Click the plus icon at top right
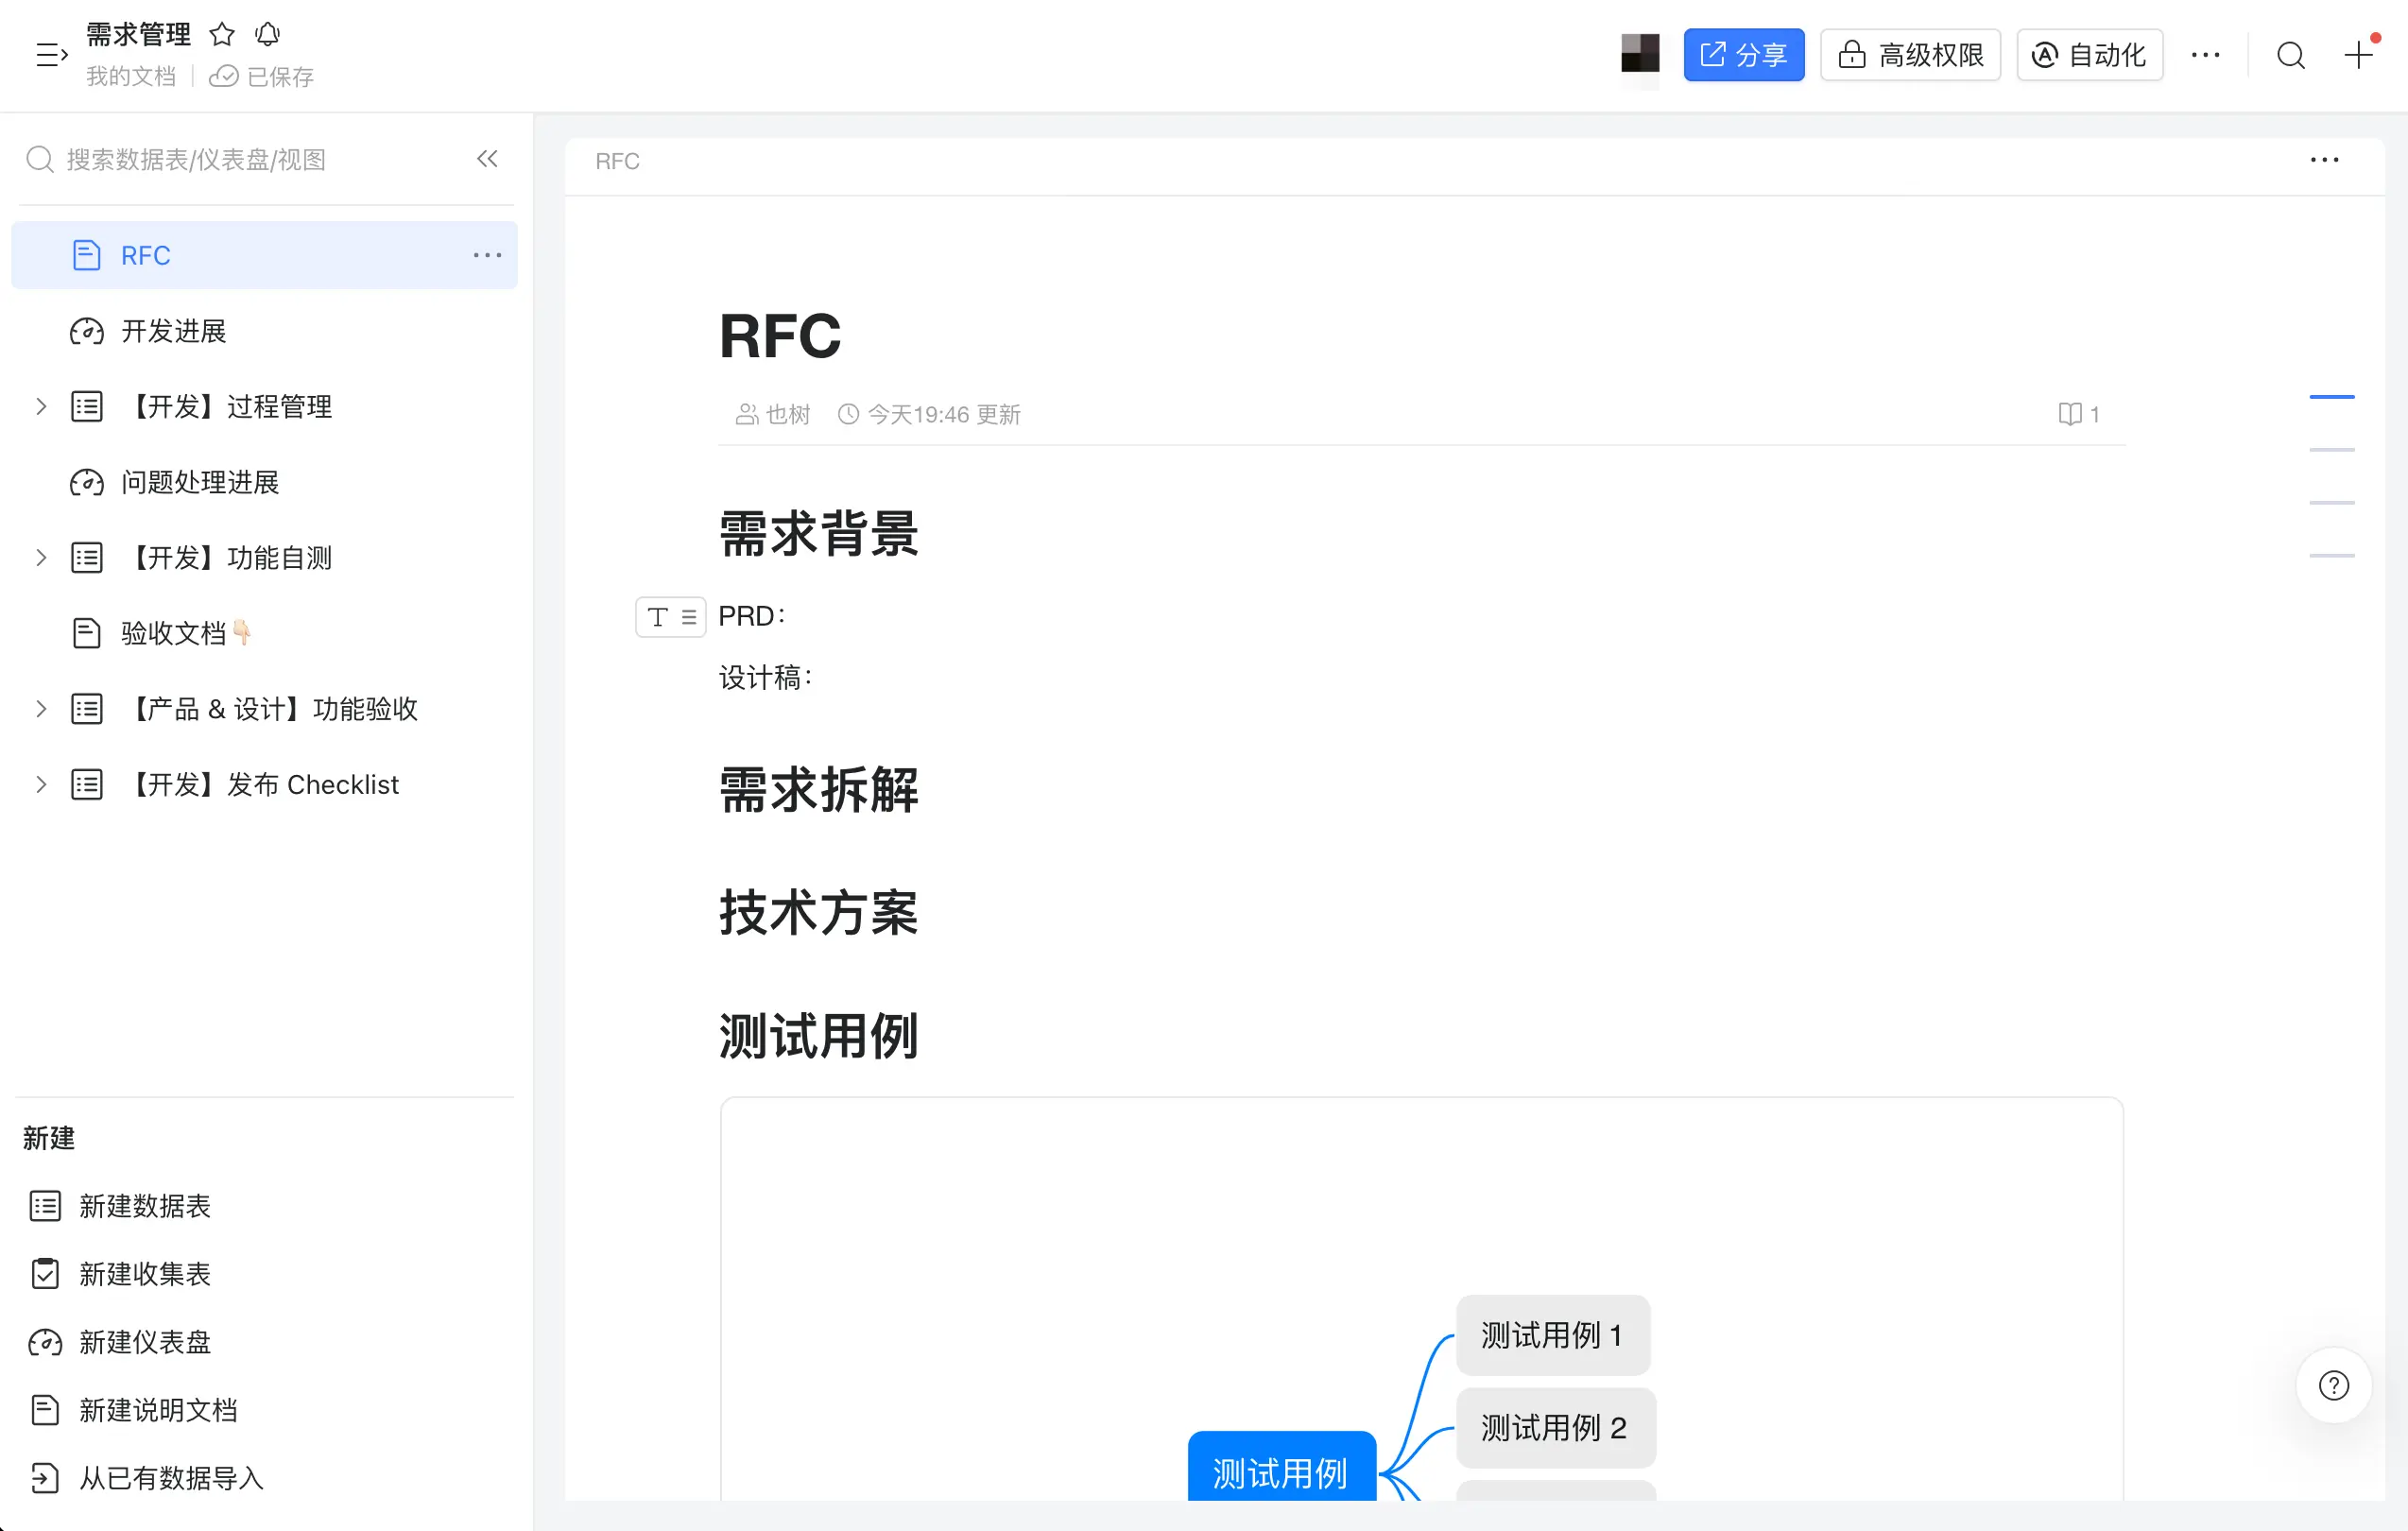The width and height of the screenshot is (2408, 1531). click(x=2358, y=55)
